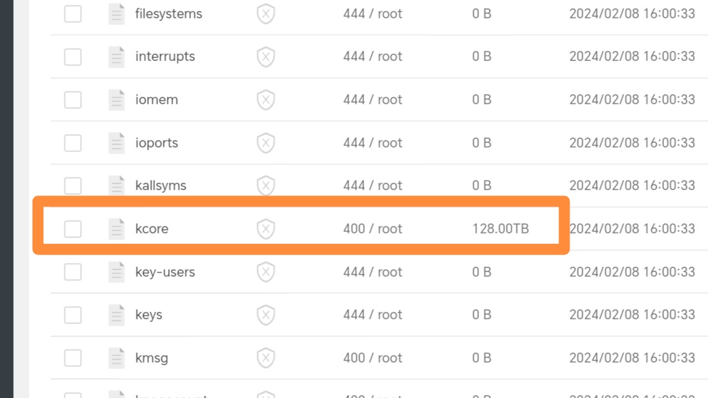Viewport: 708px width, 398px height.
Task: Select the filesystems row checkbox
Action: pos(73,14)
